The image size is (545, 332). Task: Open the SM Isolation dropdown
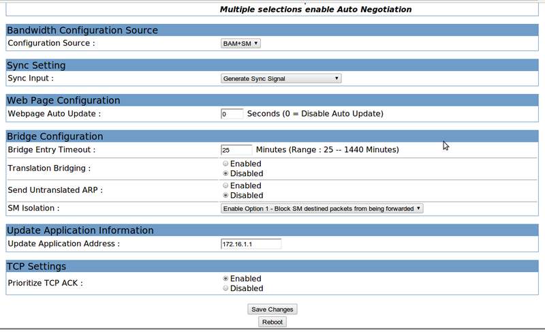[x=322, y=209]
